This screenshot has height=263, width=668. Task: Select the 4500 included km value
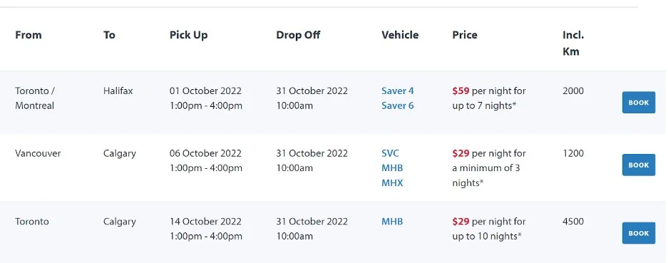click(573, 222)
